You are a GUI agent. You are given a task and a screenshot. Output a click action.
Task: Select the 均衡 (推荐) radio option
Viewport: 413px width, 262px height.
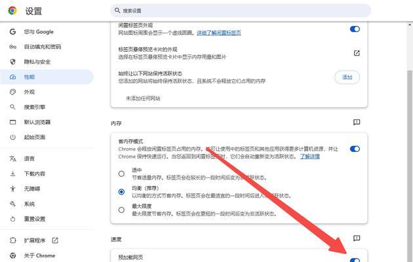point(121,192)
